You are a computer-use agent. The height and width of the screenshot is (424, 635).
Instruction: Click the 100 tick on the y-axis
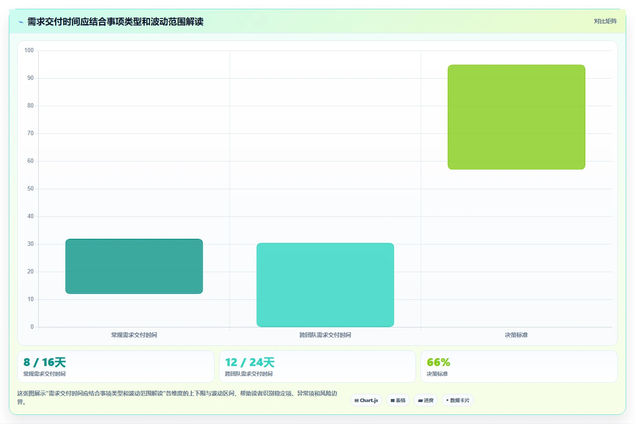pyautogui.click(x=29, y=50)
